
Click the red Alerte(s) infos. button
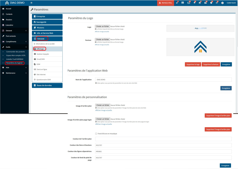click(x=166, y=3)
